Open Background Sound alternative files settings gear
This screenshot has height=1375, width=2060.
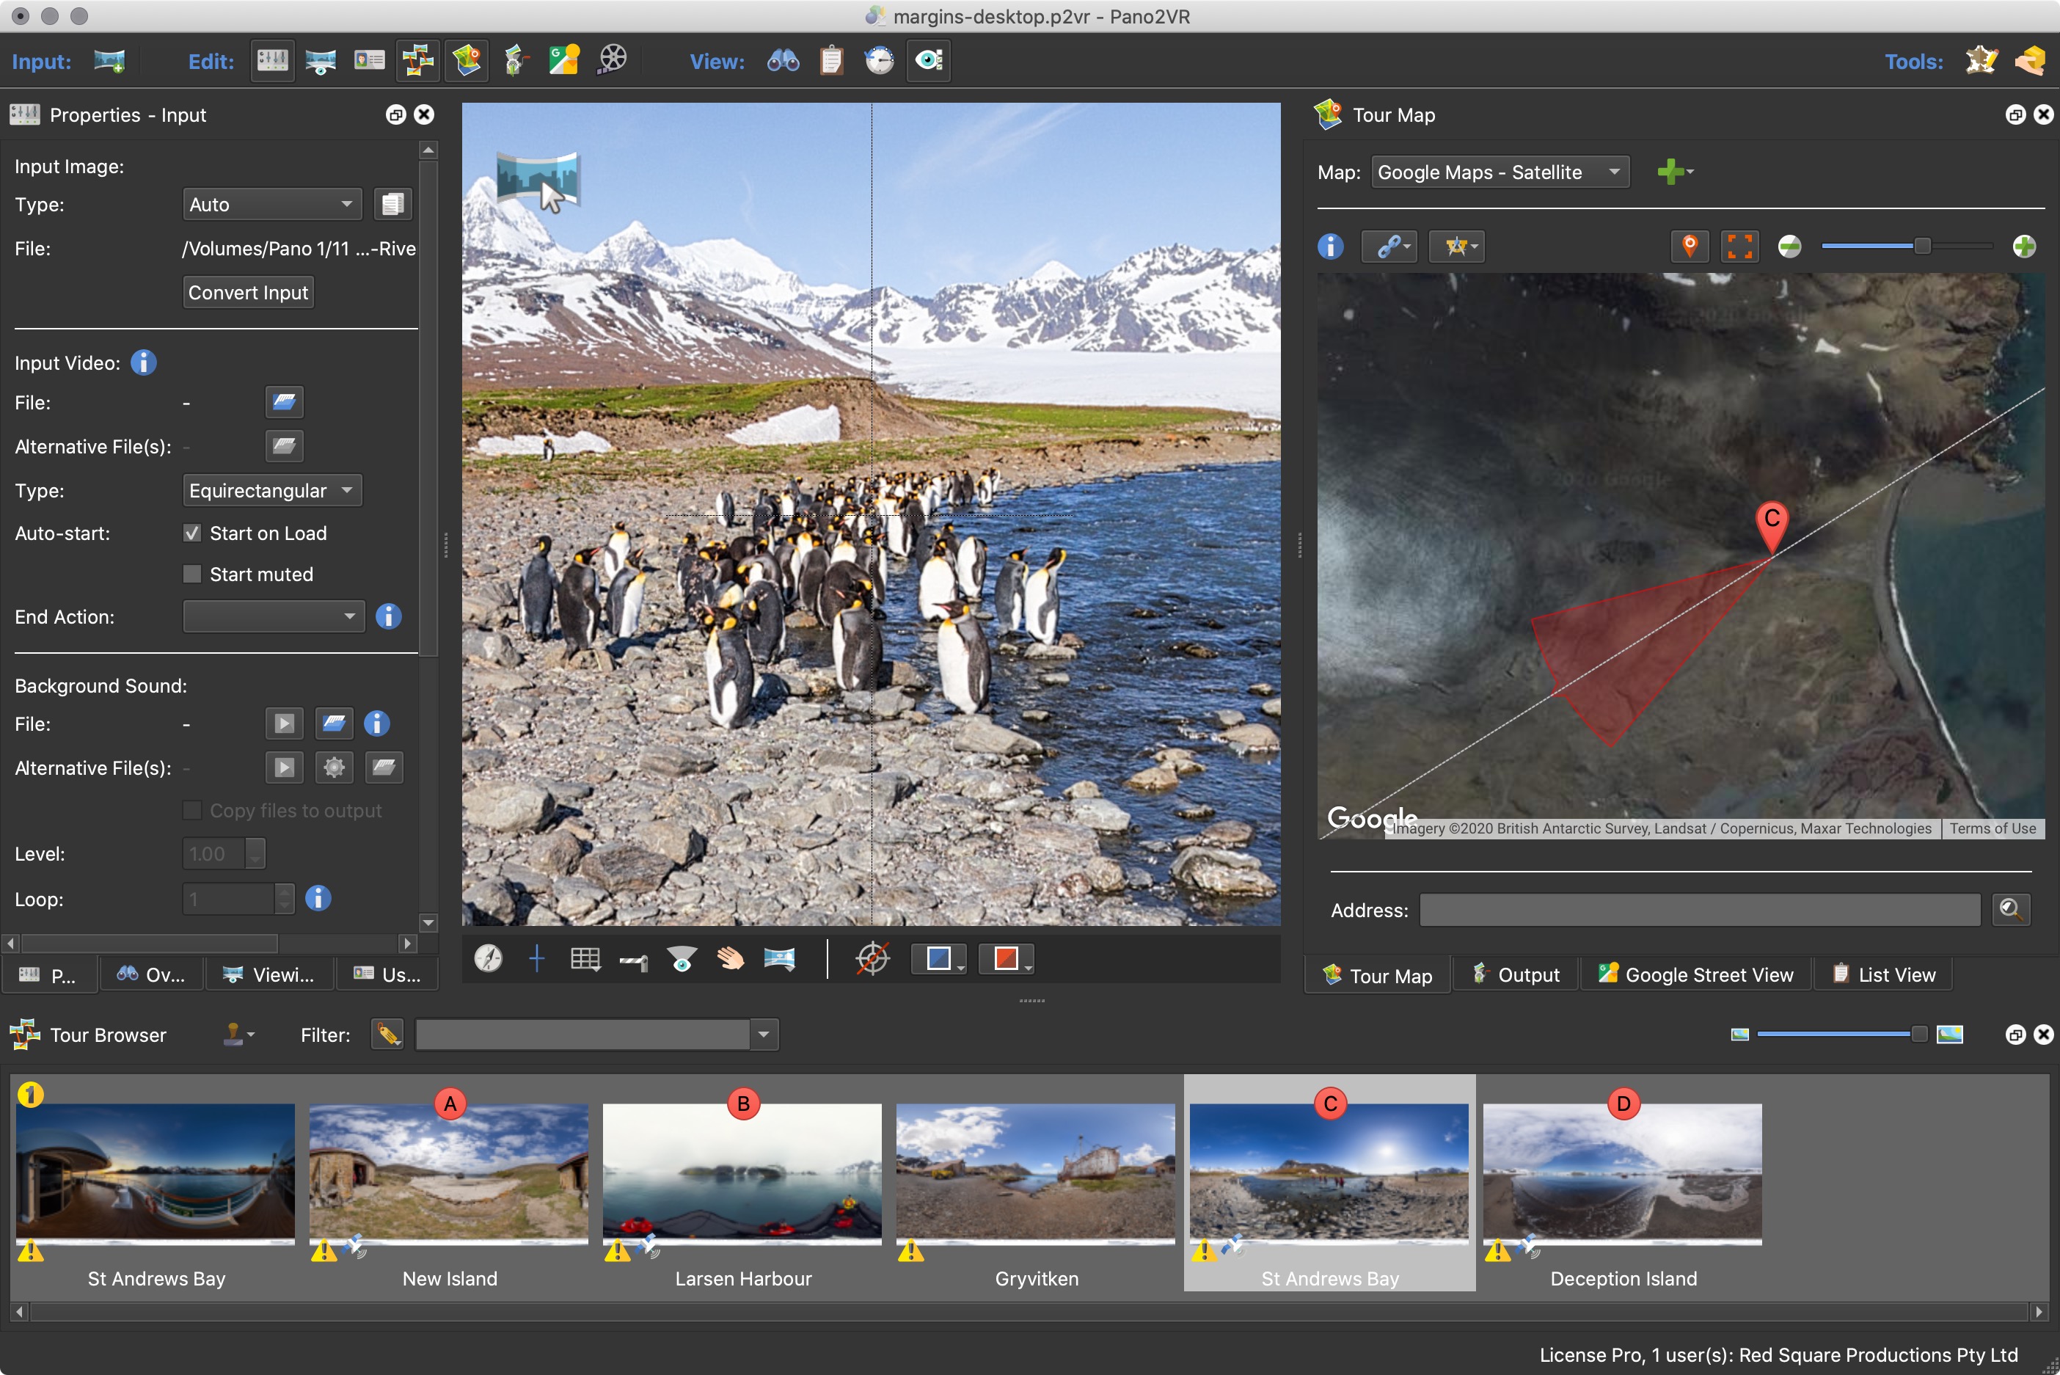point(334,767)
